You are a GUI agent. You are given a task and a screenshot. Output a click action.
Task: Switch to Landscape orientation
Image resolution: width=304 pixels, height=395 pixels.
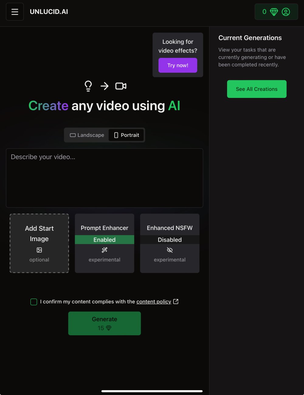coord(87,135)
